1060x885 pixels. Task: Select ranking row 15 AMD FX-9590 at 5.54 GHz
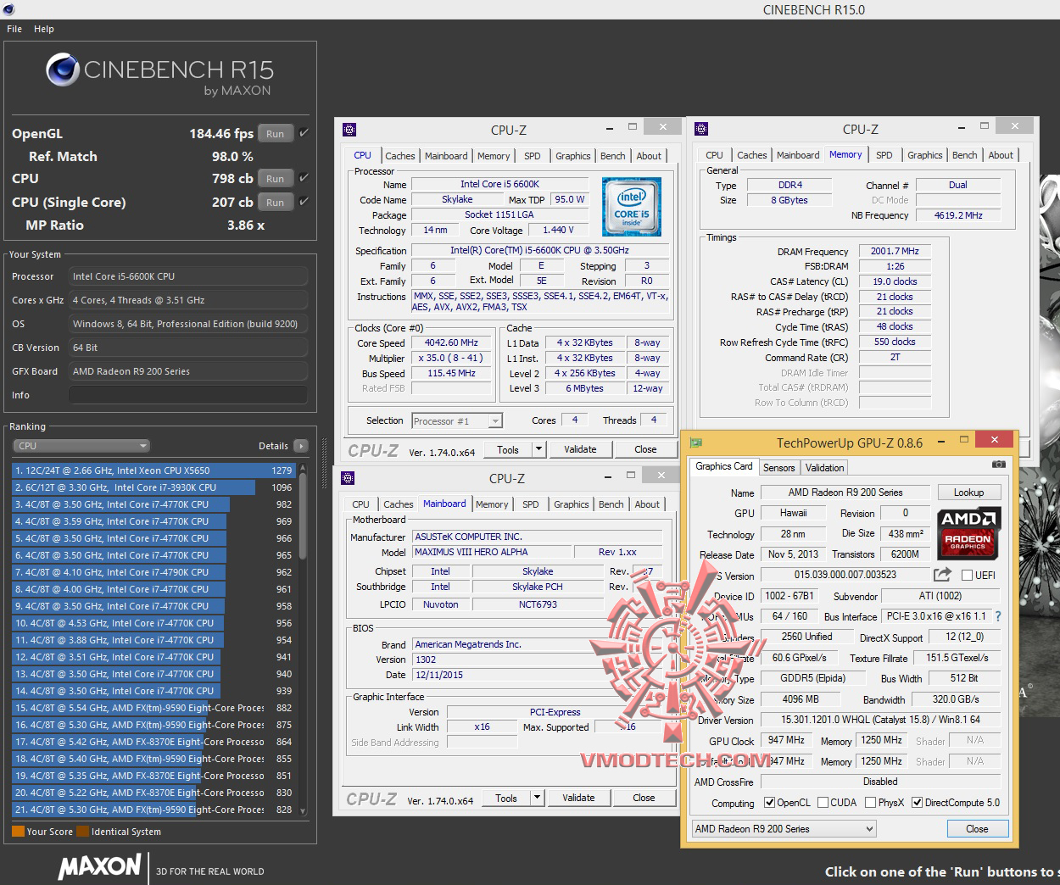(153, 708)
